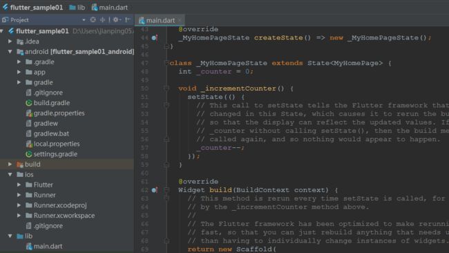Fold the setState comment block marker
This screenshot has width=449, height=253.
tap(166, 105)
